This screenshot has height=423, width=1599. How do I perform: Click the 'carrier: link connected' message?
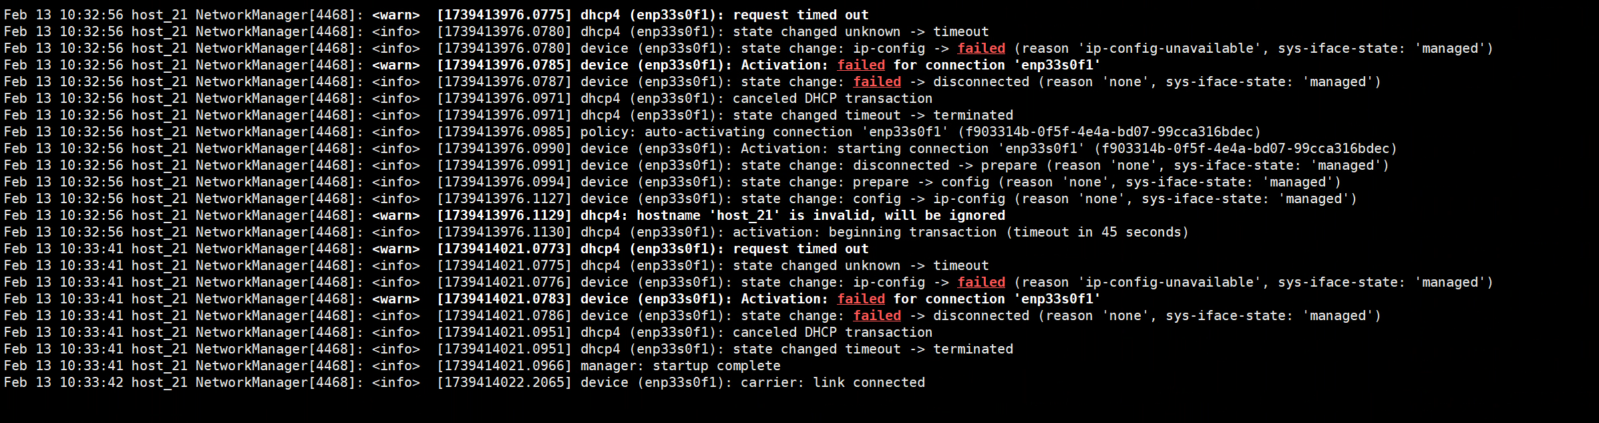[832, 382]
